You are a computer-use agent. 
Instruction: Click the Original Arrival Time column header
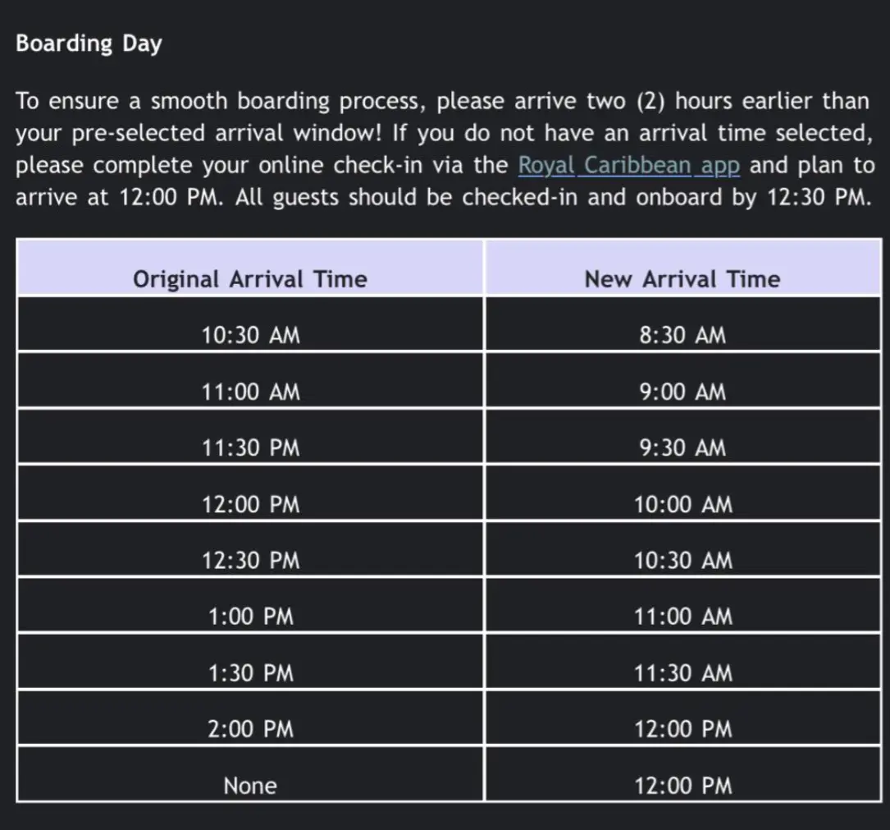tap(250, 279)
